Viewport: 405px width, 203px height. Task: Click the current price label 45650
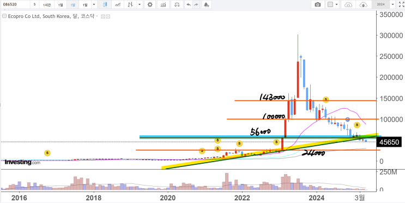[389, 142]
